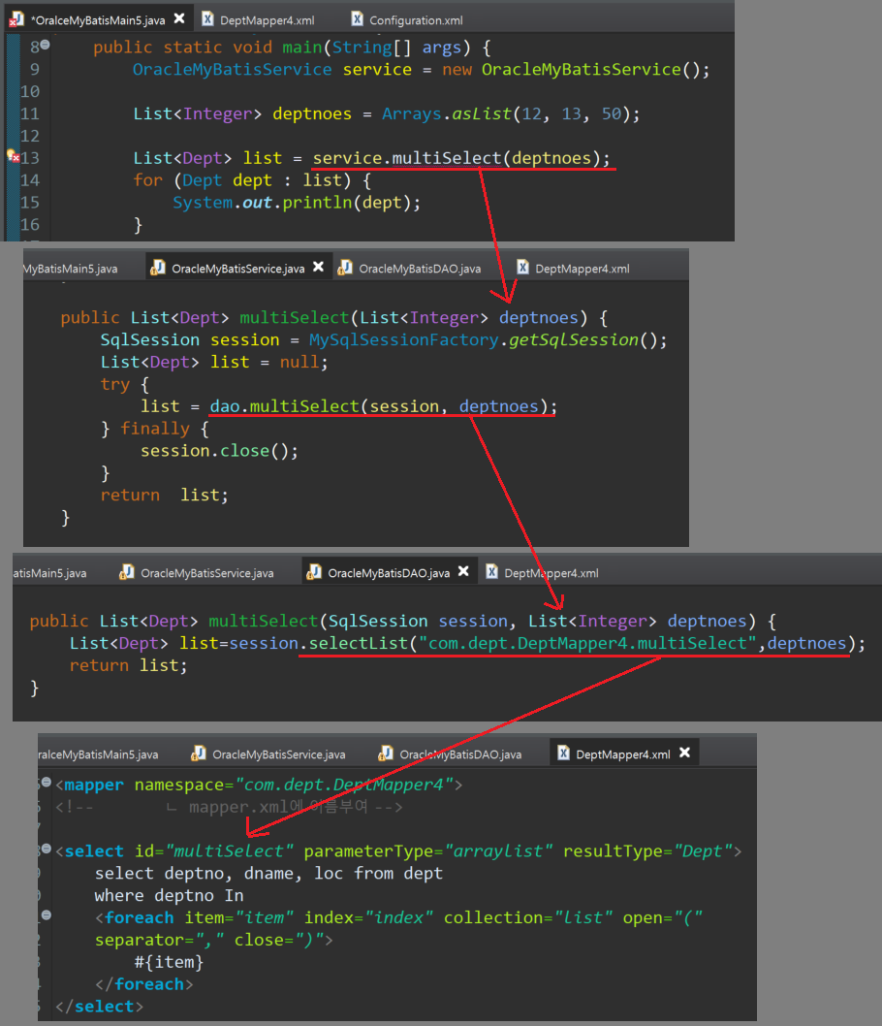The width and height of the screenshot is (882, 1026).
Task: Click the closing </foreach> tag
Action: click(x=143, y=984)
